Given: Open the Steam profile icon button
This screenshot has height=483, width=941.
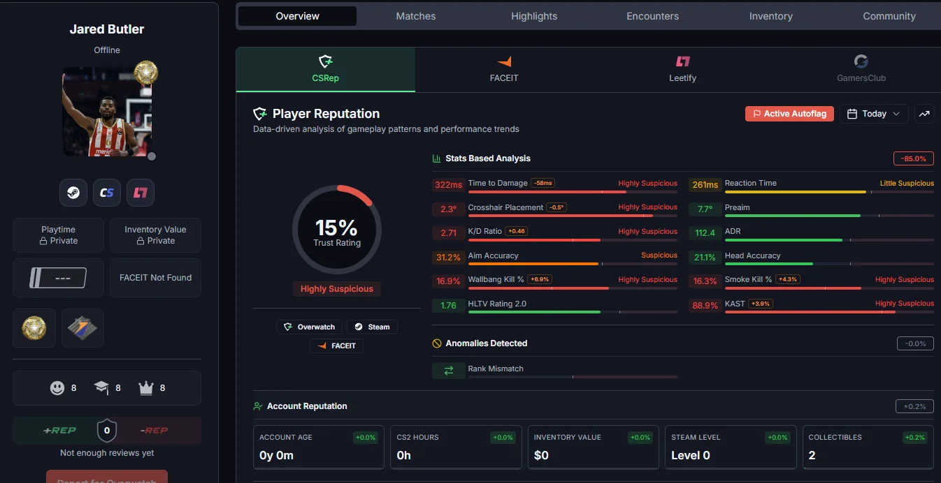Looking at the screenshot, I should 73,193.
